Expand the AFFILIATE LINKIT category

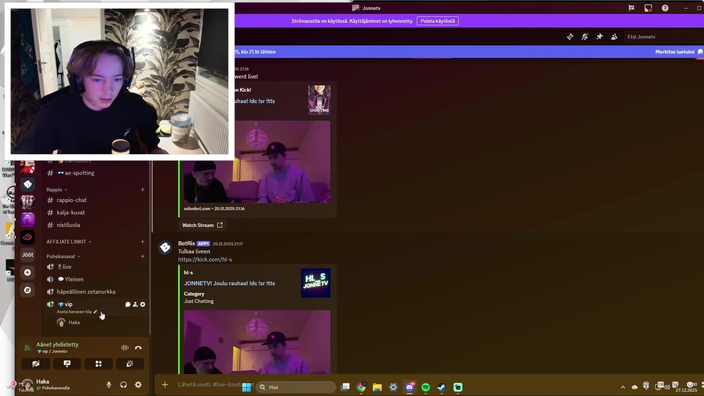coord(69,241)
